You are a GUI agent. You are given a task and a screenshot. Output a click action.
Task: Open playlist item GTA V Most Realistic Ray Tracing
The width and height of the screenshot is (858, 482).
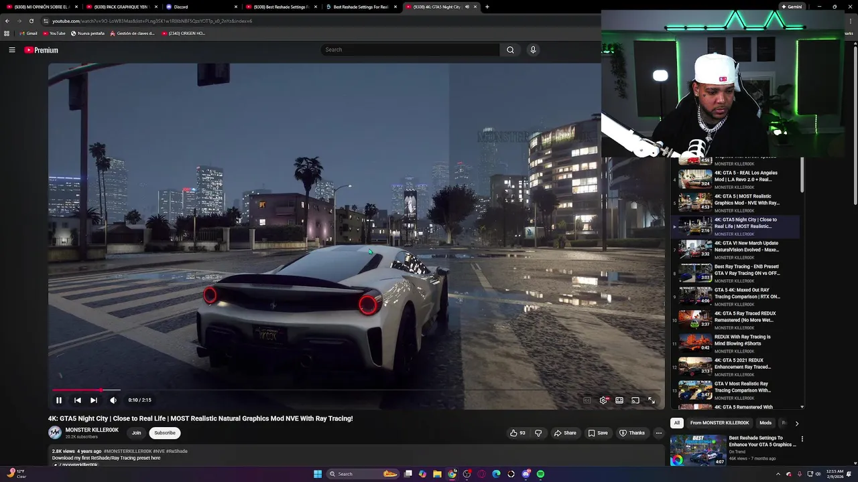736,390
